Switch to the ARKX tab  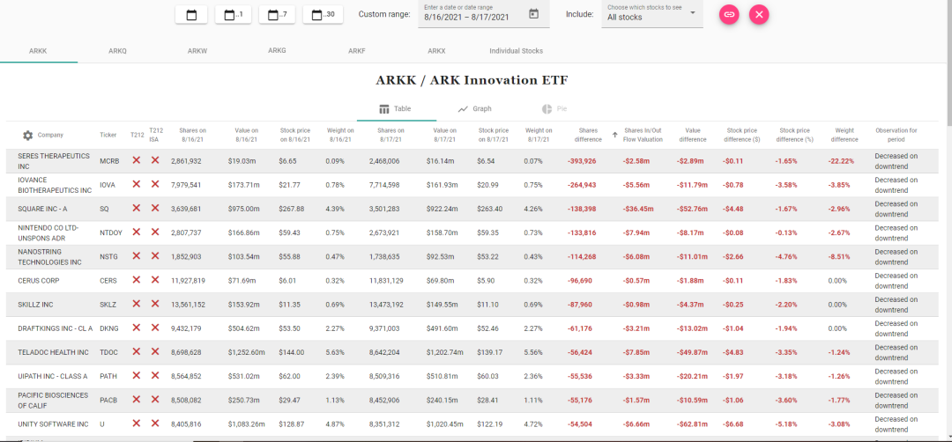point(436,51)
